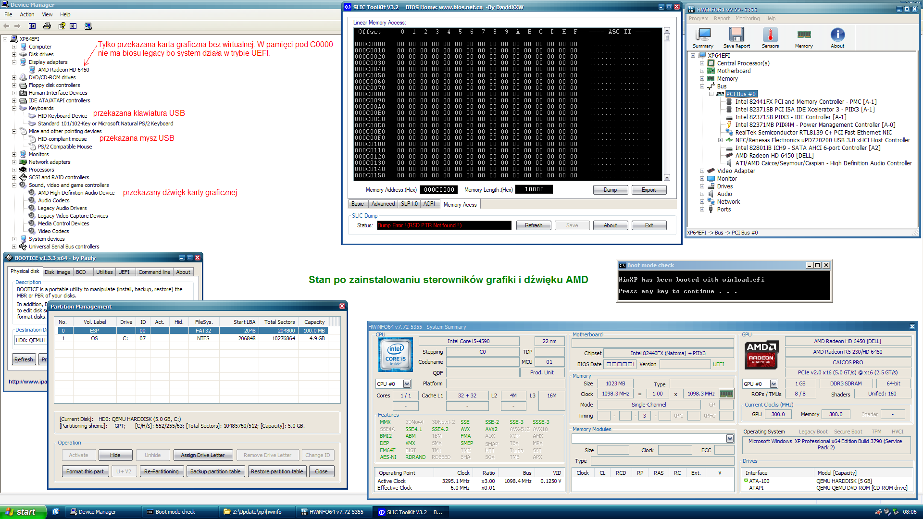Click the scrollbar thumb in the Linear Memory Access view
Viewport: 923px width, 519px height.
point(667,38)
